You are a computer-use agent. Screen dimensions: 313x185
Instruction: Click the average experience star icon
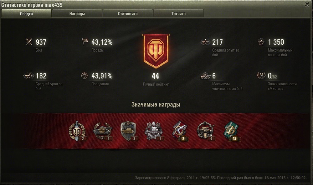(205, 42)
